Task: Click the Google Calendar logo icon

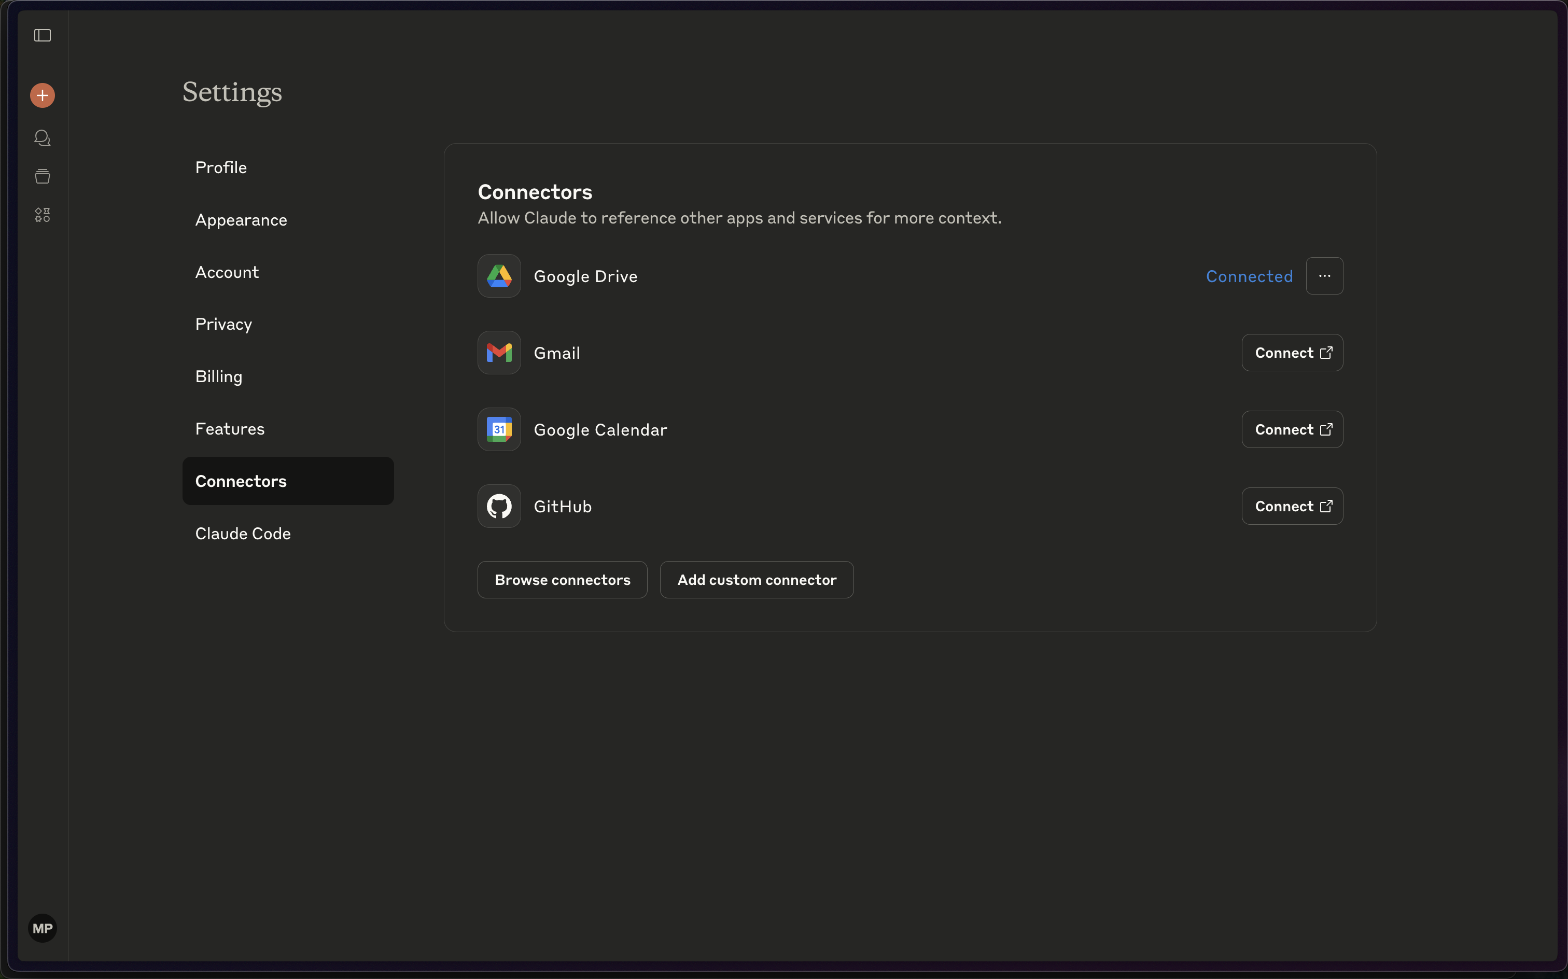Action: coord(499,429)
